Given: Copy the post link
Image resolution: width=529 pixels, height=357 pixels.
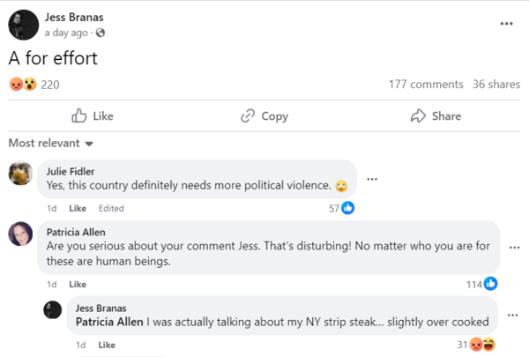Looking at the screenshot, I should [x=264, y=115].
